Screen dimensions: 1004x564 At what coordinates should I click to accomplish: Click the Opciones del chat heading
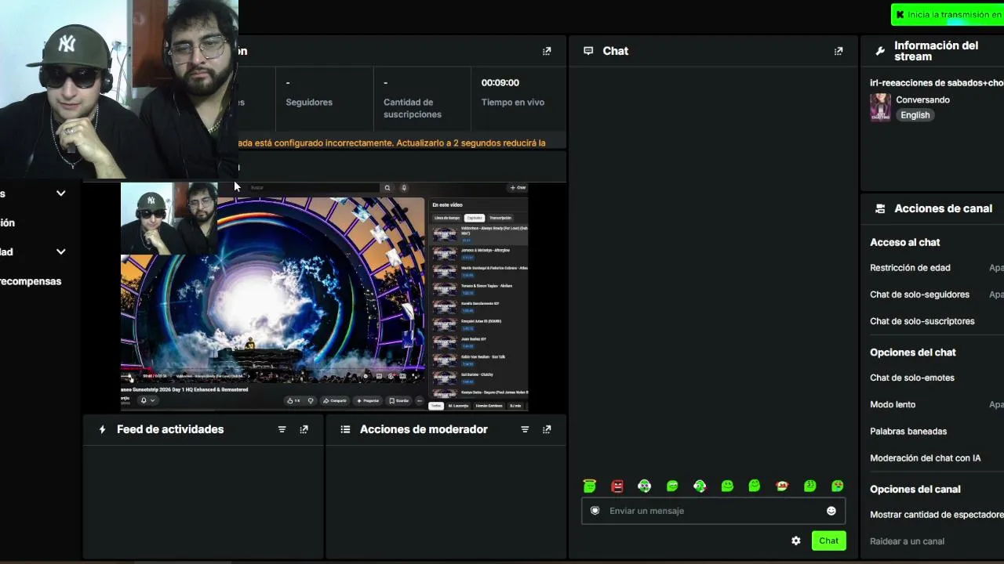tap(913, 352)
